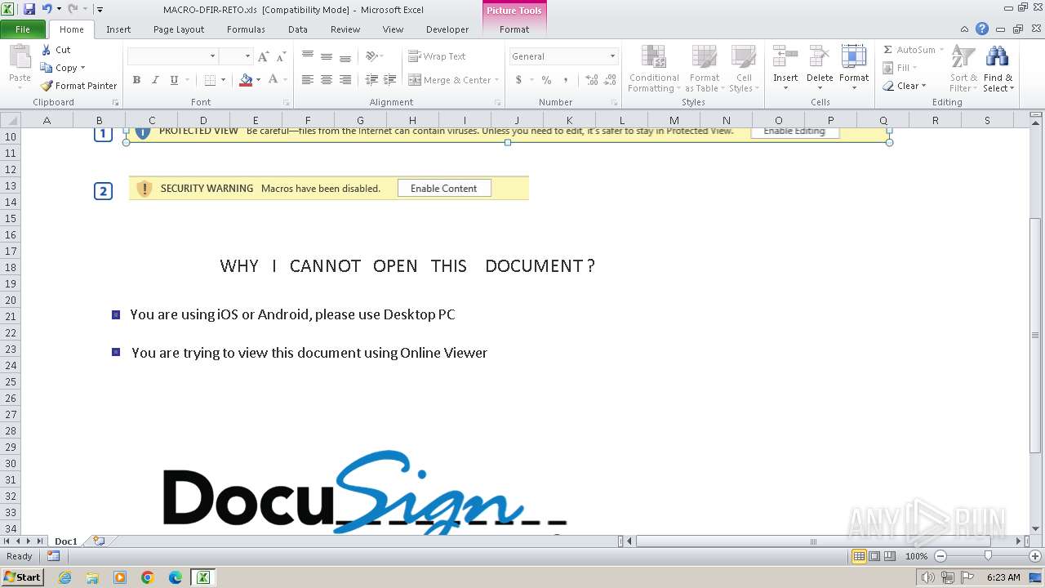Click the Delete cells icon
Viewport: 1045px width, 588px height.
pyautogui.click(x=820, y=57)
